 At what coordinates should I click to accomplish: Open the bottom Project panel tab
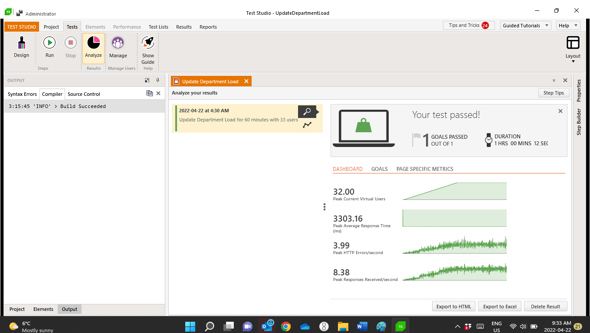click(x=17, y=309)
